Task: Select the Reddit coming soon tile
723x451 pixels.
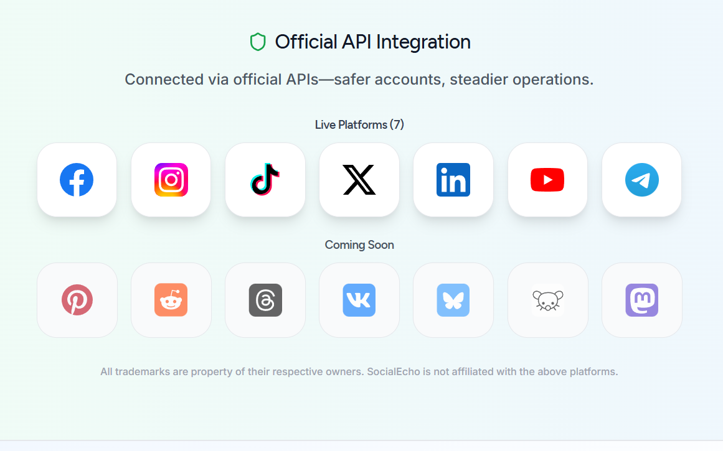Action: 171,300
